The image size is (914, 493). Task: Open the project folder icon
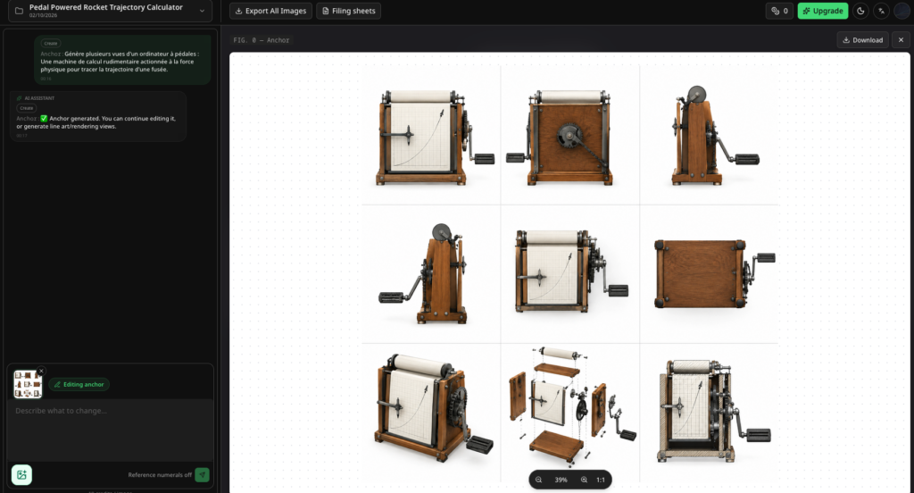point(19,11)
